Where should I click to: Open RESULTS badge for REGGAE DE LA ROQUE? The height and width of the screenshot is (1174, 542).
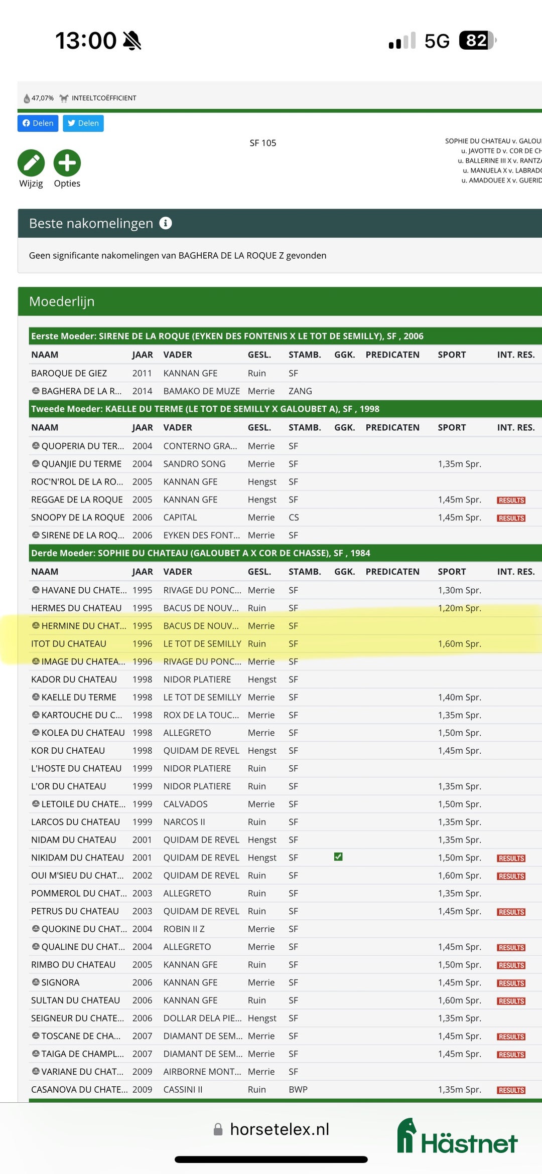coord(511,500)
